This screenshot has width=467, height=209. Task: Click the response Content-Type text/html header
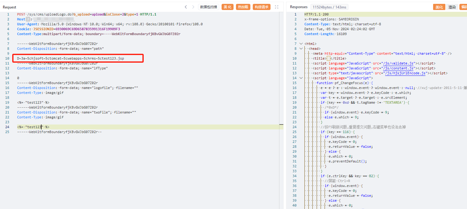(343, 24)
